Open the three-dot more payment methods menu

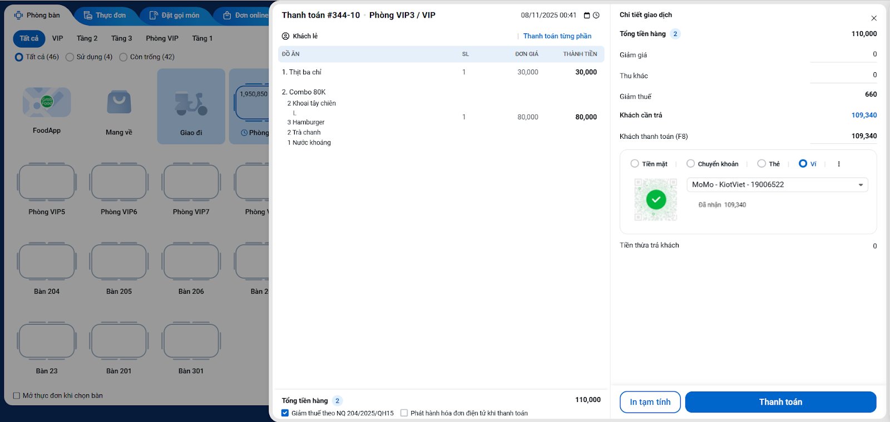click(839, 164)
